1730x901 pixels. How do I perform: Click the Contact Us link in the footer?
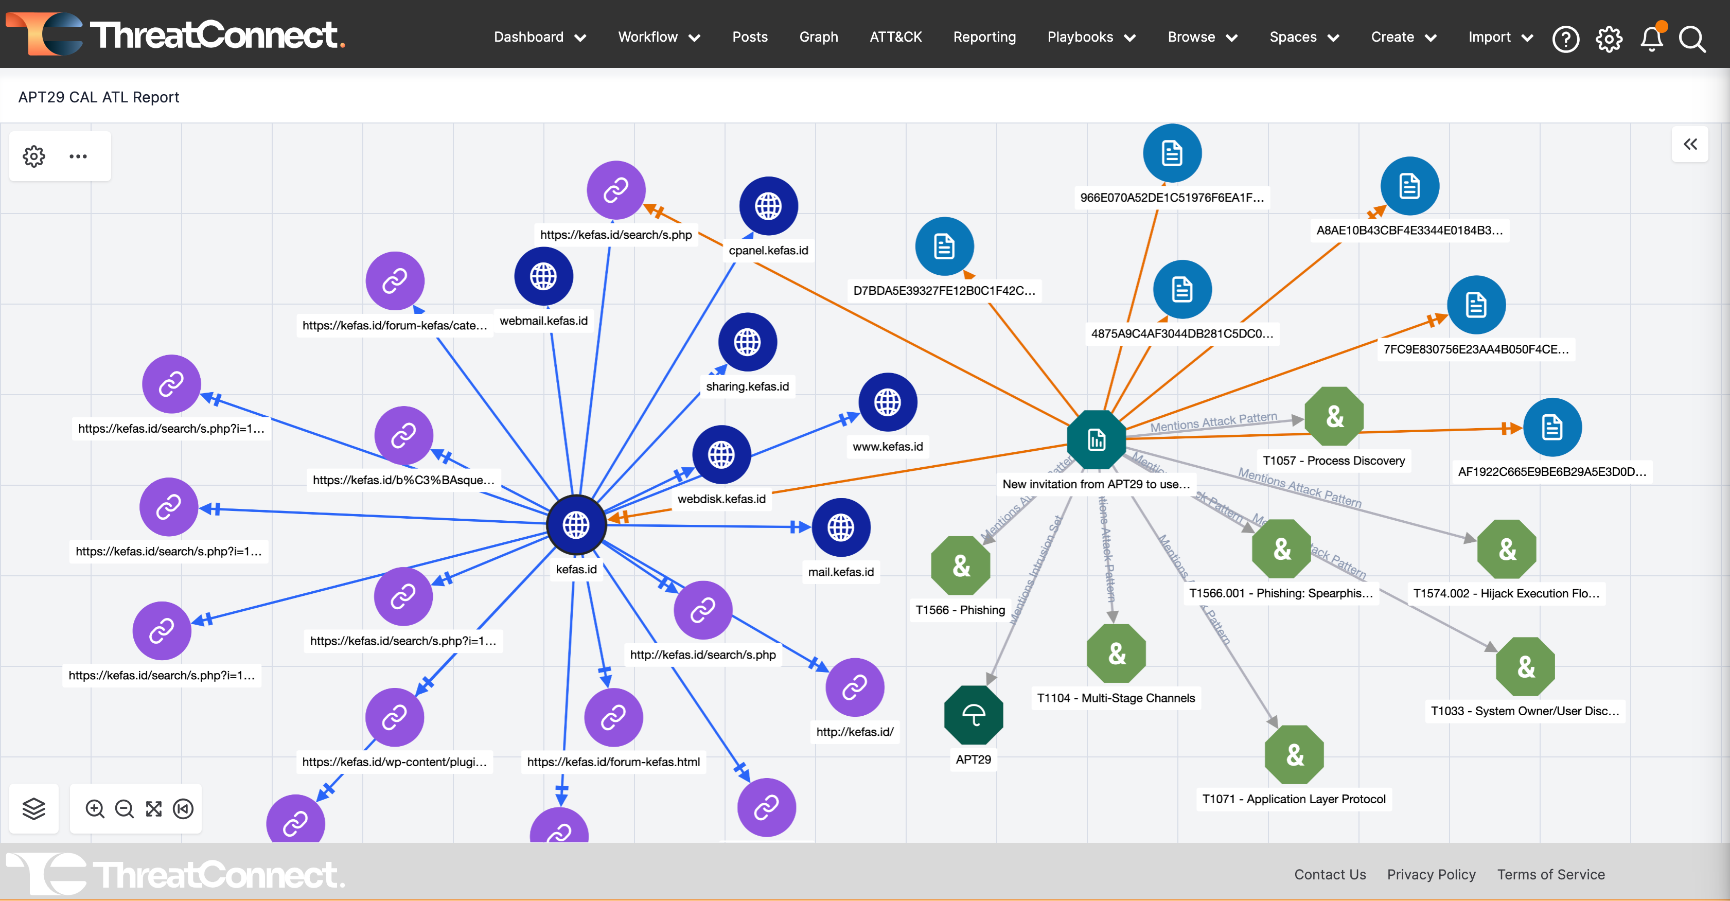[1330, 874]
